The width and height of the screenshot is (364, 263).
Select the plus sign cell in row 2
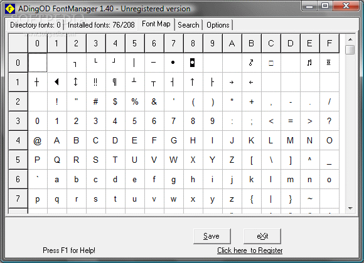pyautogui.click(x=252, y=101)
